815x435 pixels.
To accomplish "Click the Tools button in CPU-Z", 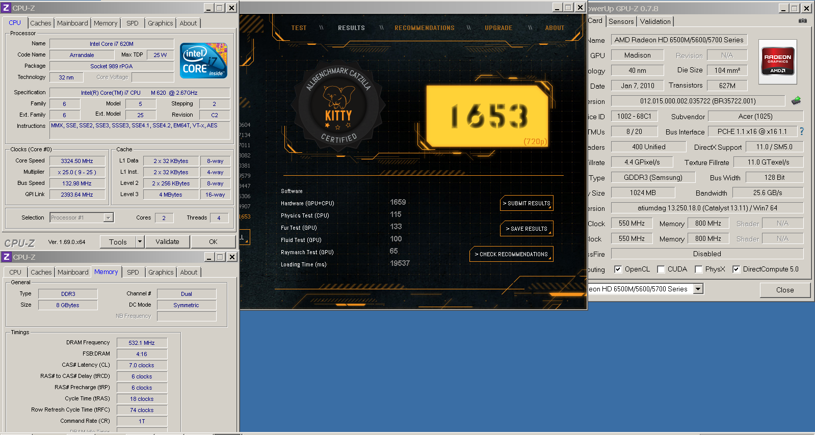I will (x=118, y=241).
